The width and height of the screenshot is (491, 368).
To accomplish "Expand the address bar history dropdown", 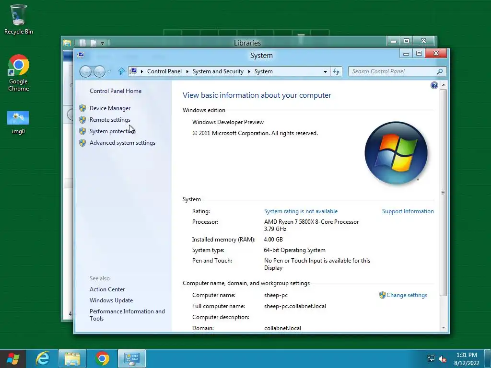I will tap(325, 72).
